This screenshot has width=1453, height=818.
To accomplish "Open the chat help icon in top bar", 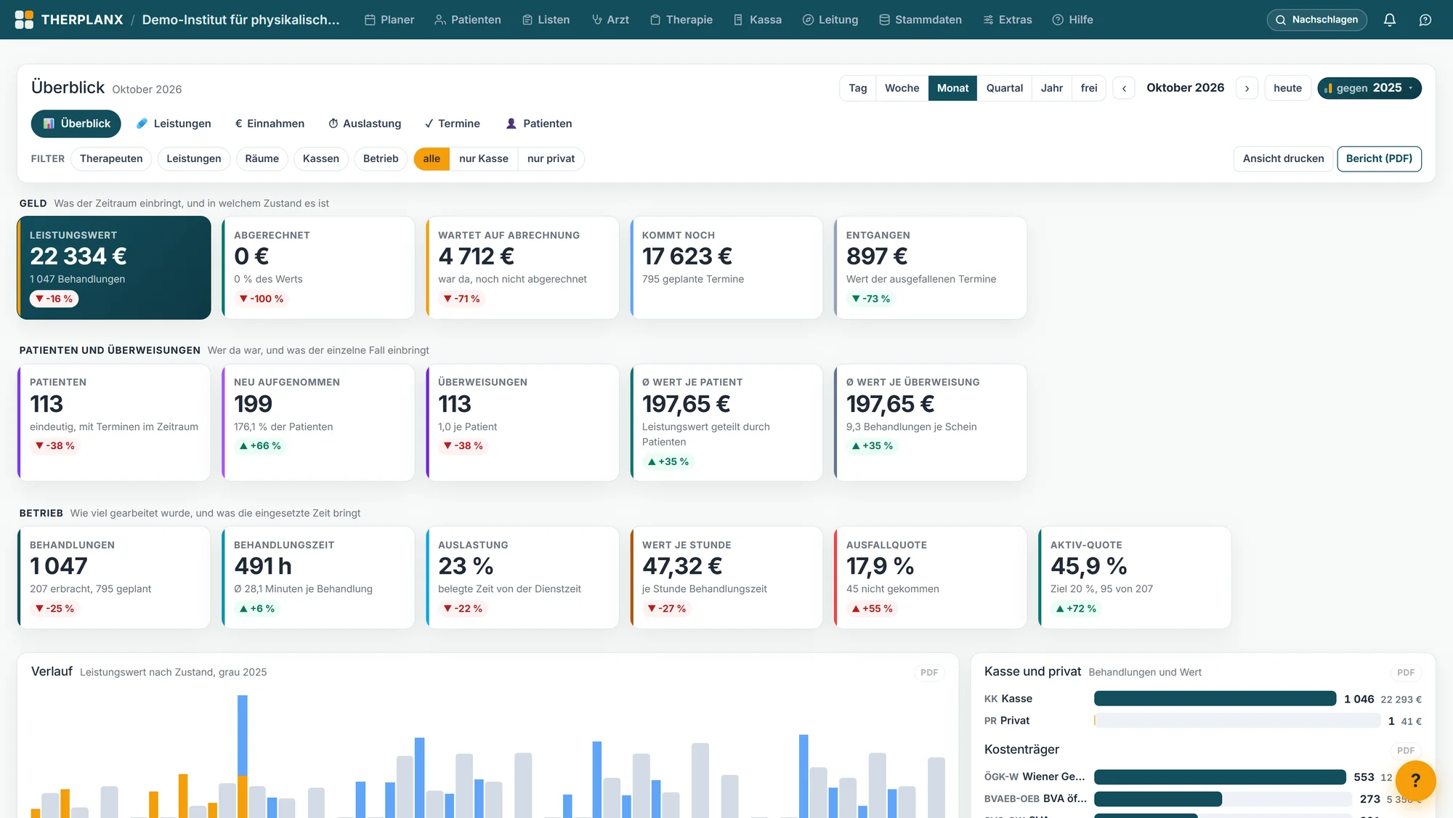I will 1425,20.
